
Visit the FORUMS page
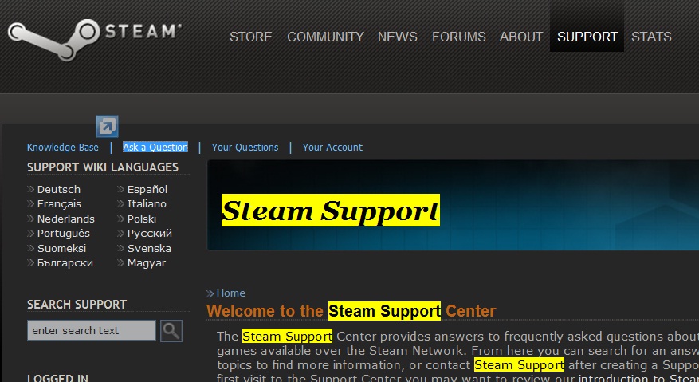(459, 37)
